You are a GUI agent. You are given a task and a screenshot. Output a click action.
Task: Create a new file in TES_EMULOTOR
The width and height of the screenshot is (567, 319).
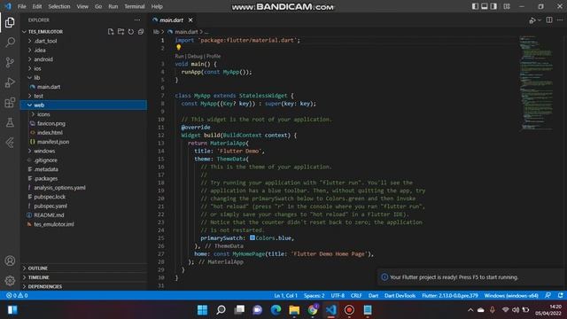(111, 32)
